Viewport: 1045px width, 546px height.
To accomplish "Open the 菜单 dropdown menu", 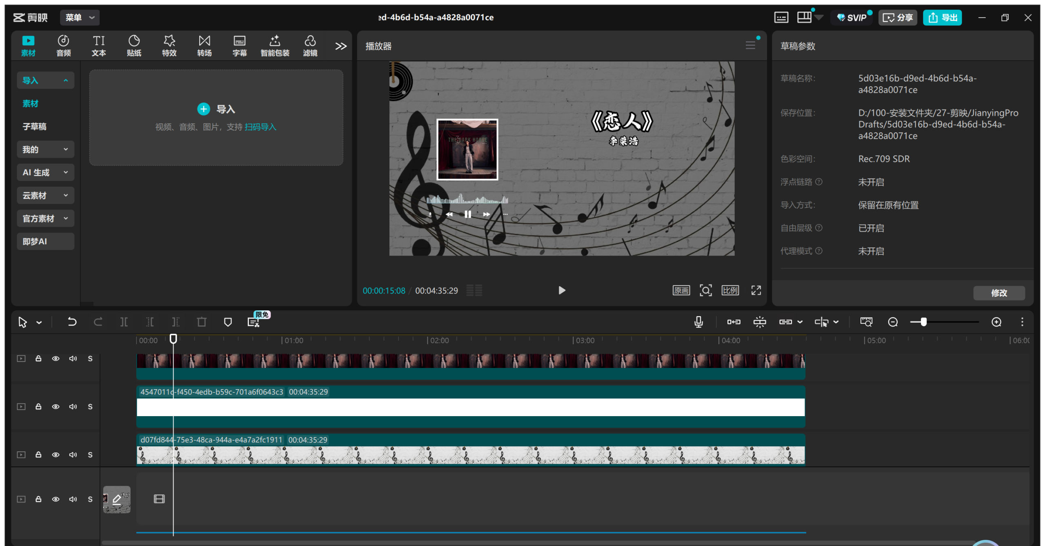I will pyautogui.click(x=80, y=18).
